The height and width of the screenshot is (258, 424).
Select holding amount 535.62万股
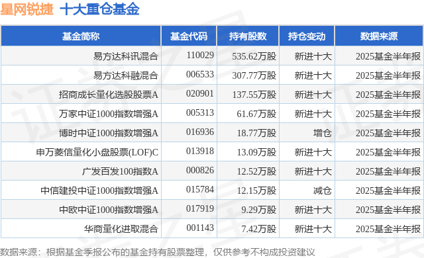254,56
